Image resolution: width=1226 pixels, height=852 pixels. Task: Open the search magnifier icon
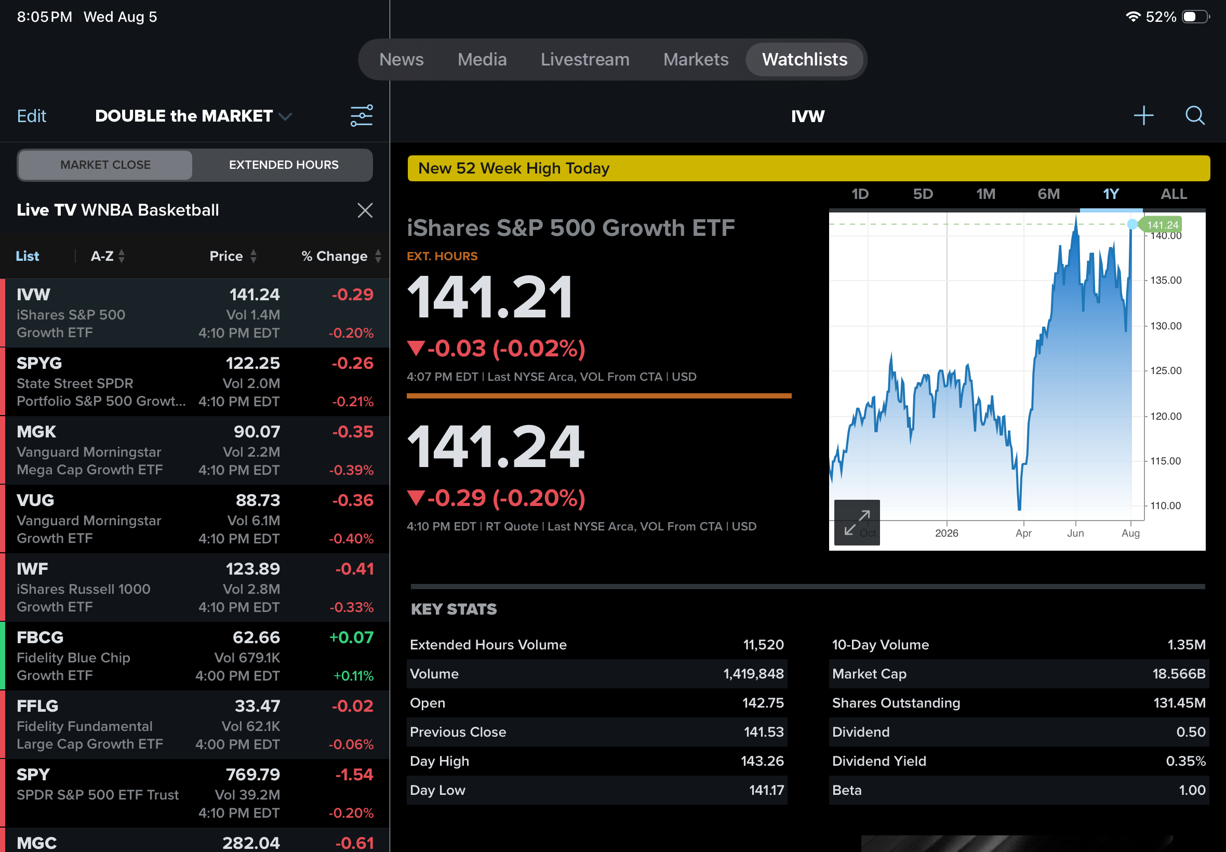click(1194, 115)
